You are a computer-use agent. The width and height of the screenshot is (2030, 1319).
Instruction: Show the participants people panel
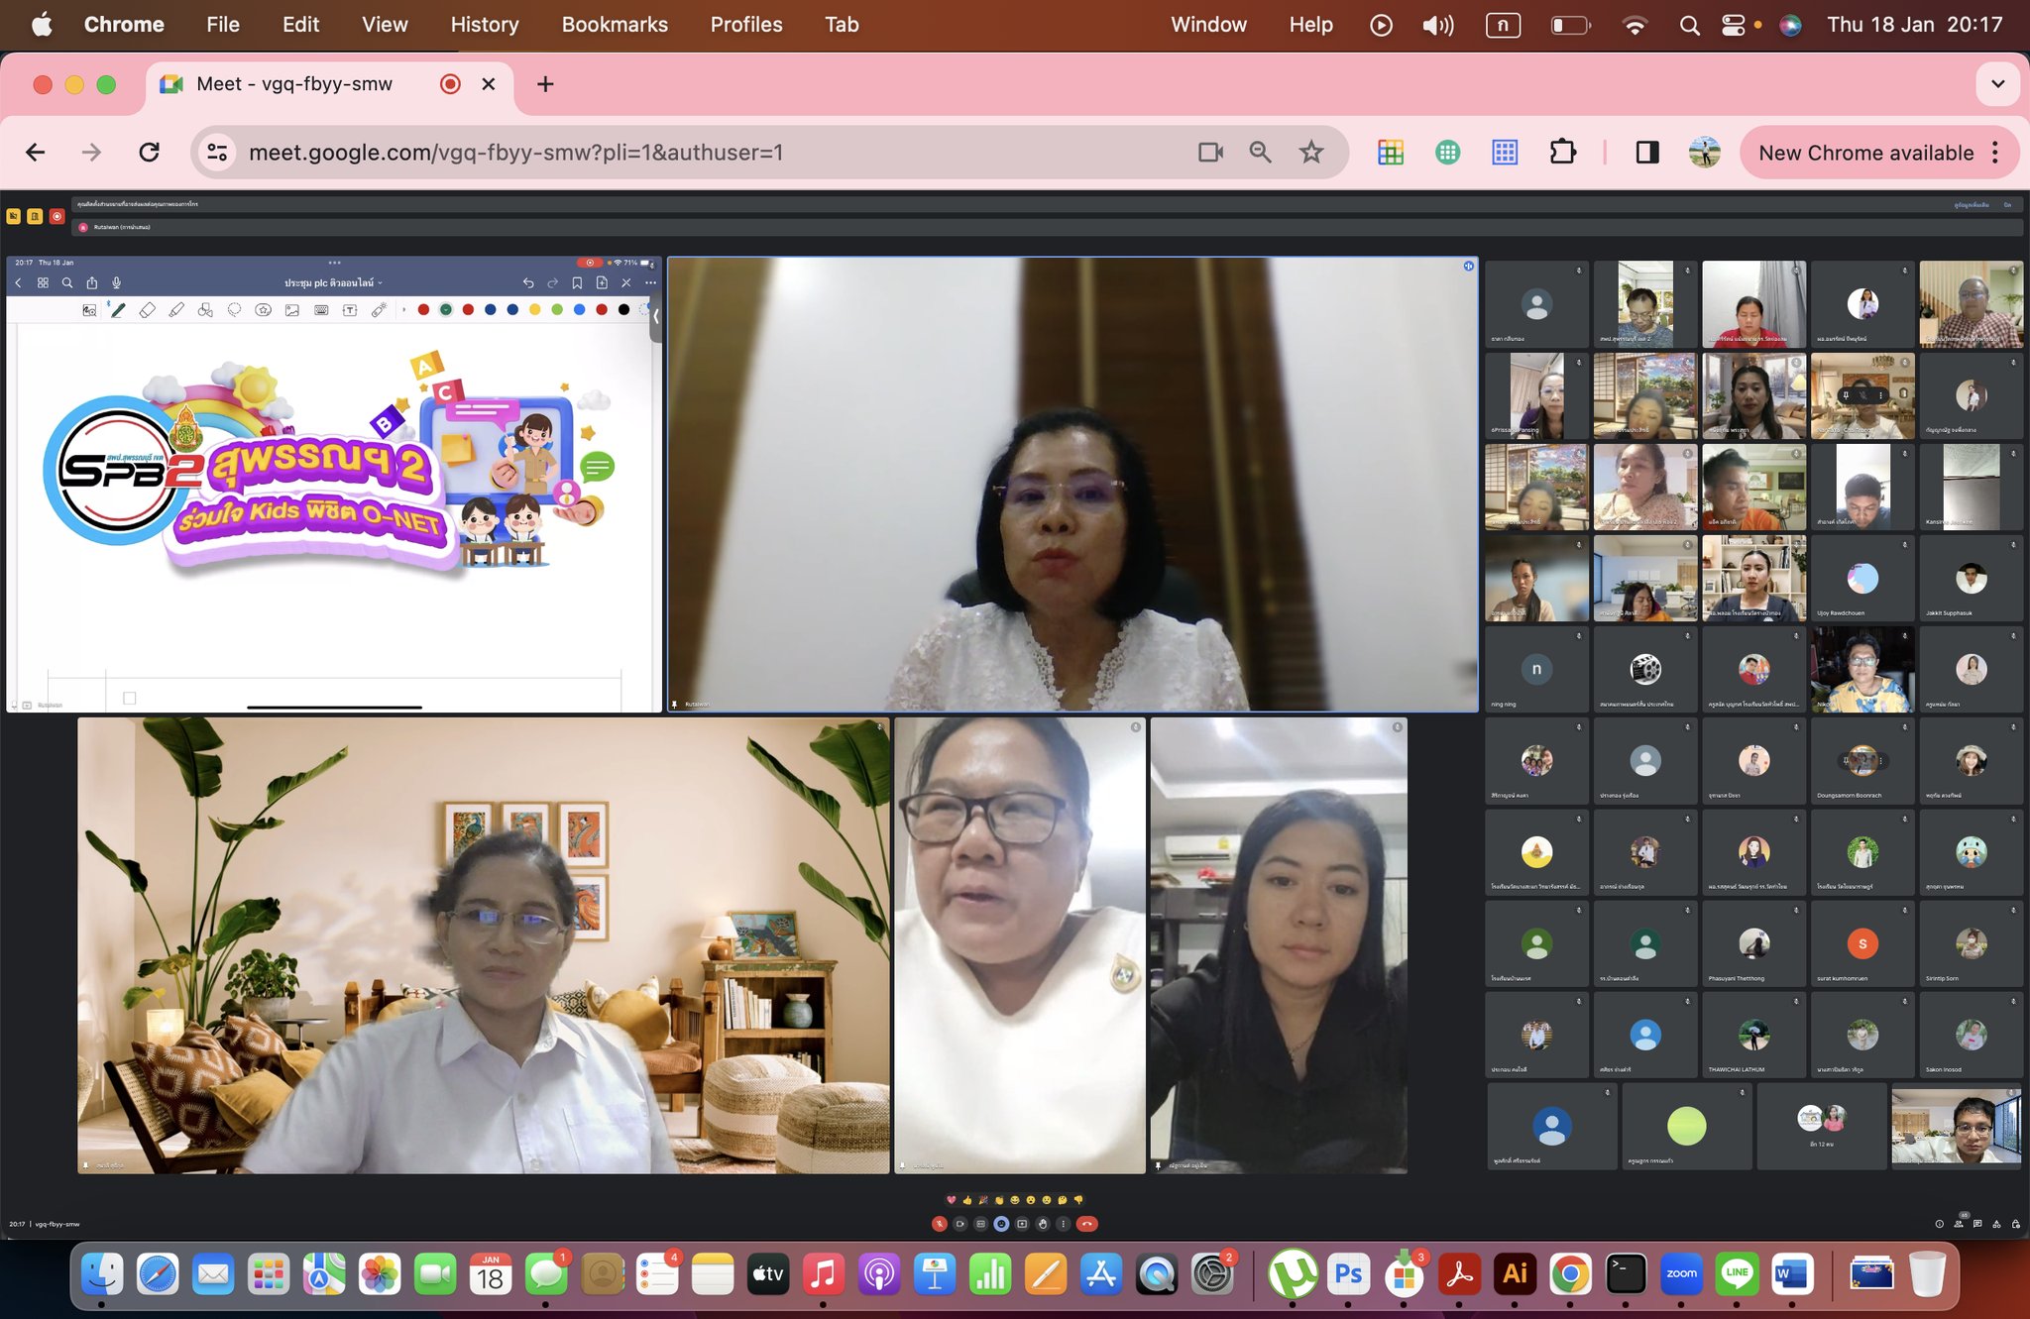(1959, 1224)
